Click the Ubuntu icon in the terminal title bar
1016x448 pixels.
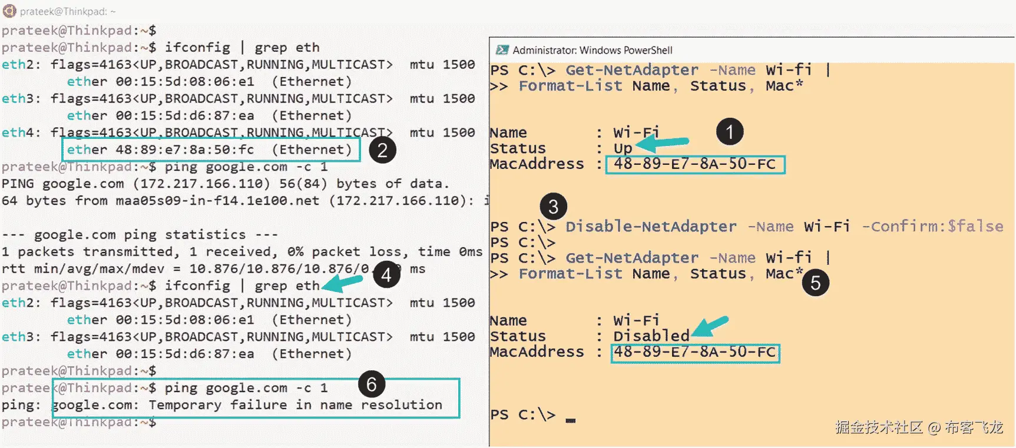9,11
